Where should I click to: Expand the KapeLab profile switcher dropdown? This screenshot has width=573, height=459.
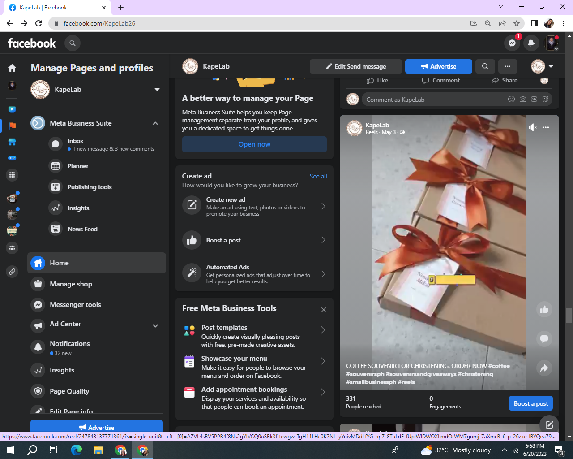[x=157, y=89]
